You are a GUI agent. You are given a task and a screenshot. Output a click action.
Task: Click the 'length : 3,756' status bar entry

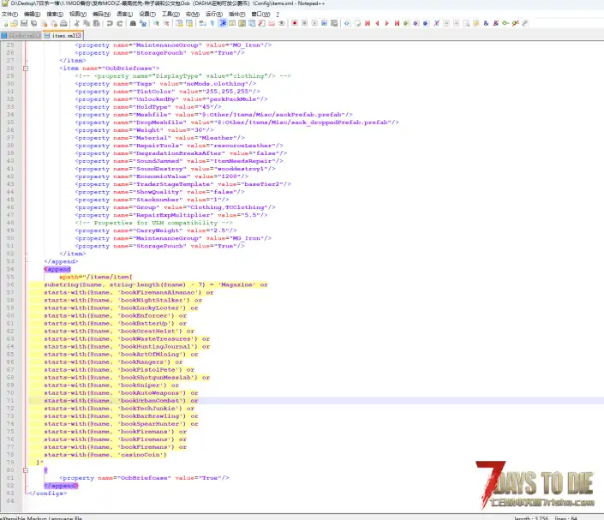(531, 517)
